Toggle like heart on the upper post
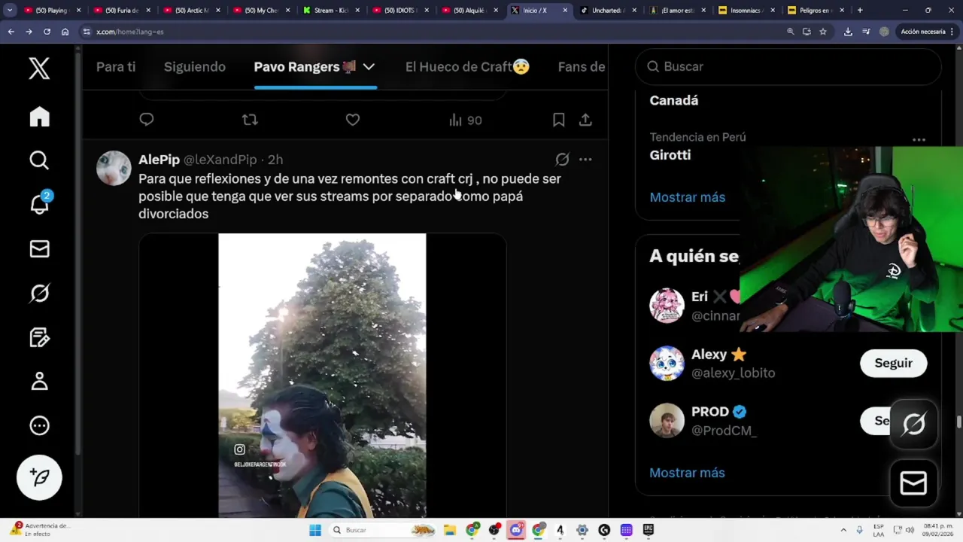963x542 pixels. [353, 120]
